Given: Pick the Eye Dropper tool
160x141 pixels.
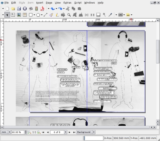Looking at the screenshot, I should (x=110, y=15).
